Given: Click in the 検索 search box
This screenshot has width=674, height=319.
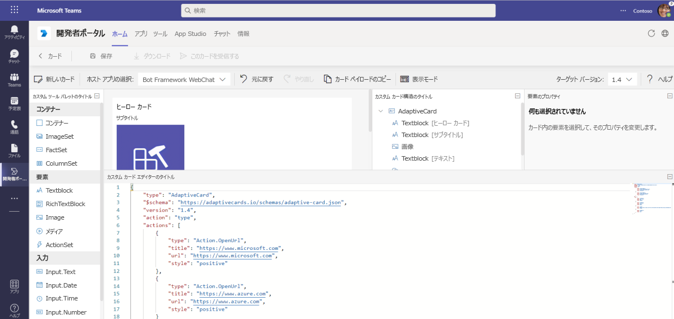Looking at the screenshot, I should pos(338,11).
